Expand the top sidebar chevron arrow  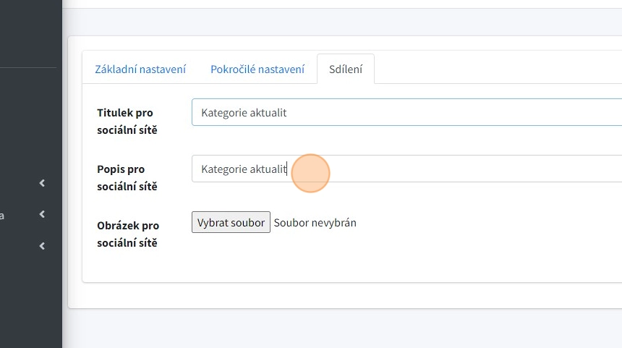pos(42,183)
